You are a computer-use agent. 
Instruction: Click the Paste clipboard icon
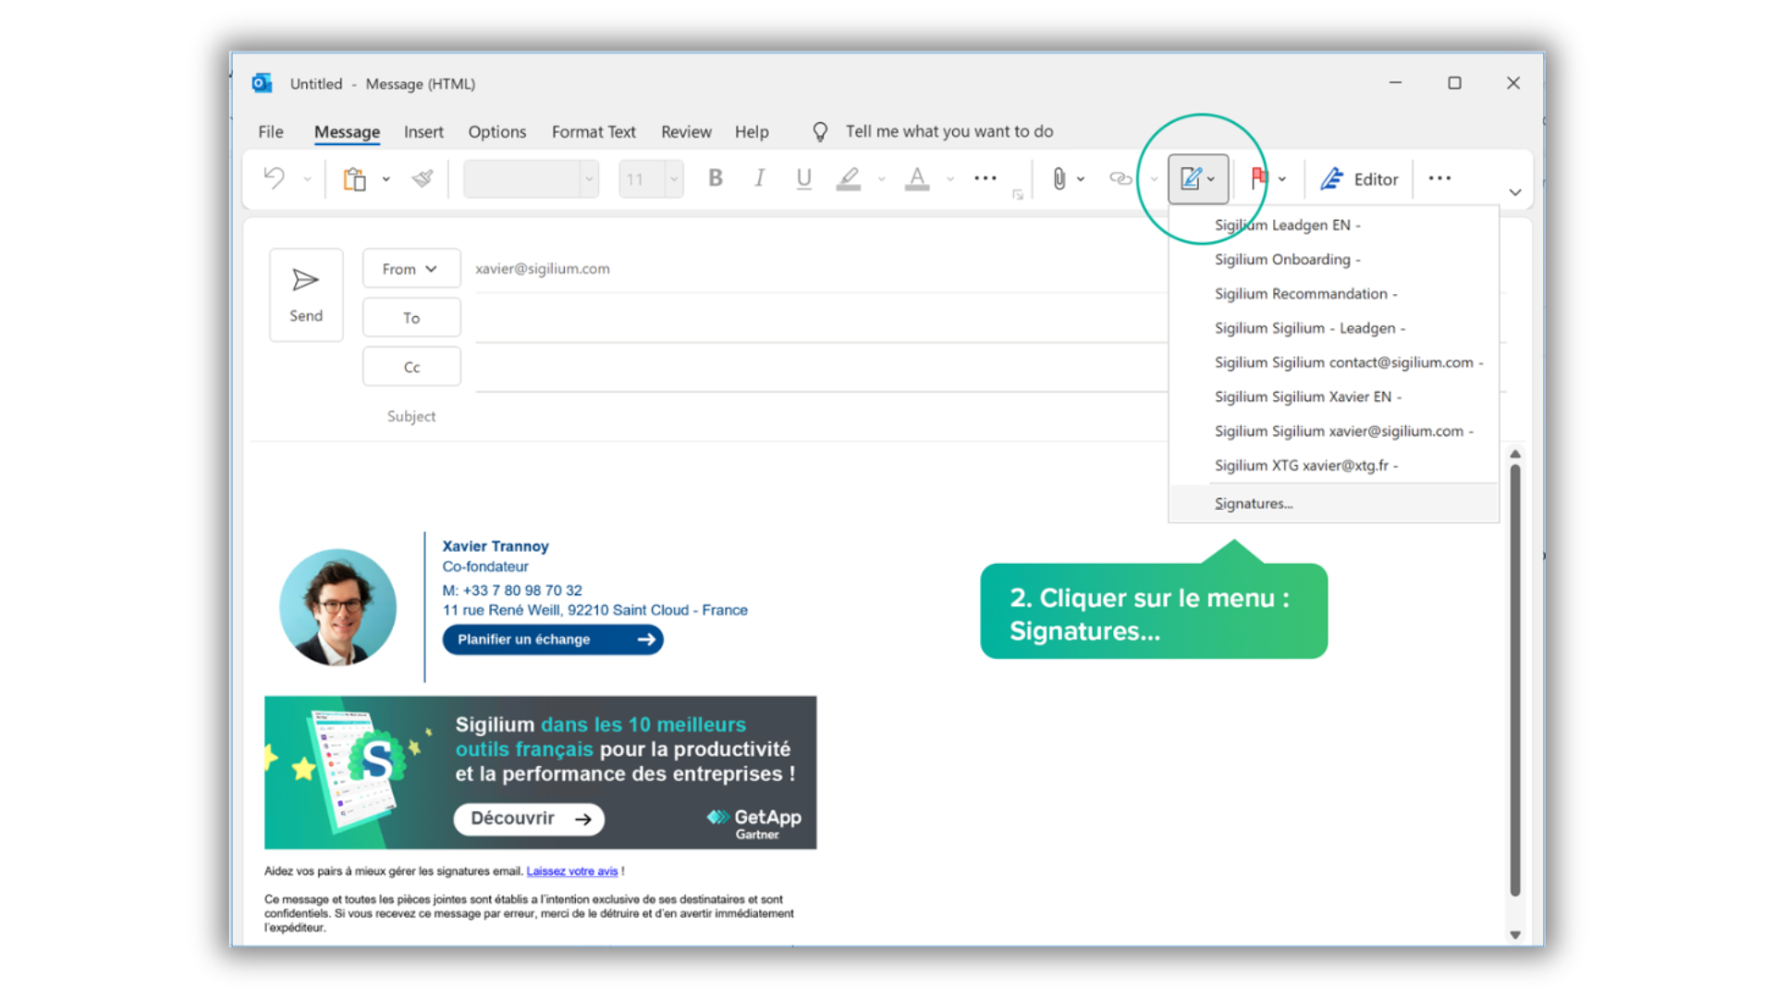[354, 178]
